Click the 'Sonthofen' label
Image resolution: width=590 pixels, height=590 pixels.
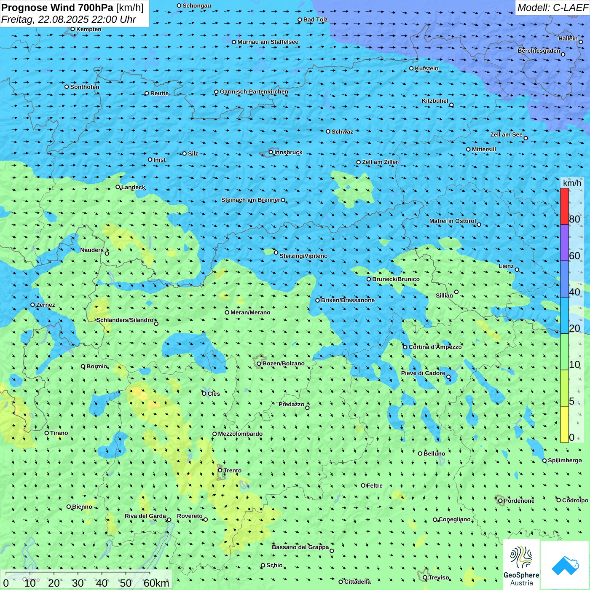(85, 87)
